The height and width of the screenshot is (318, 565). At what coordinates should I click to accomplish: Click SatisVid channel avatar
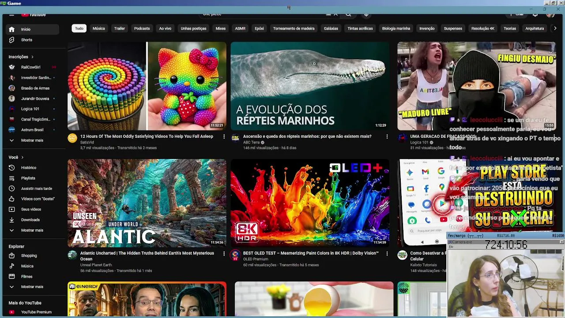[72, 138]
